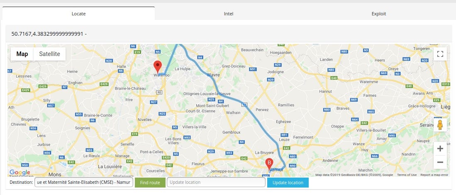Click the Court-St.-Etienne label on map
456x195 pixels.
pos(200,111)
